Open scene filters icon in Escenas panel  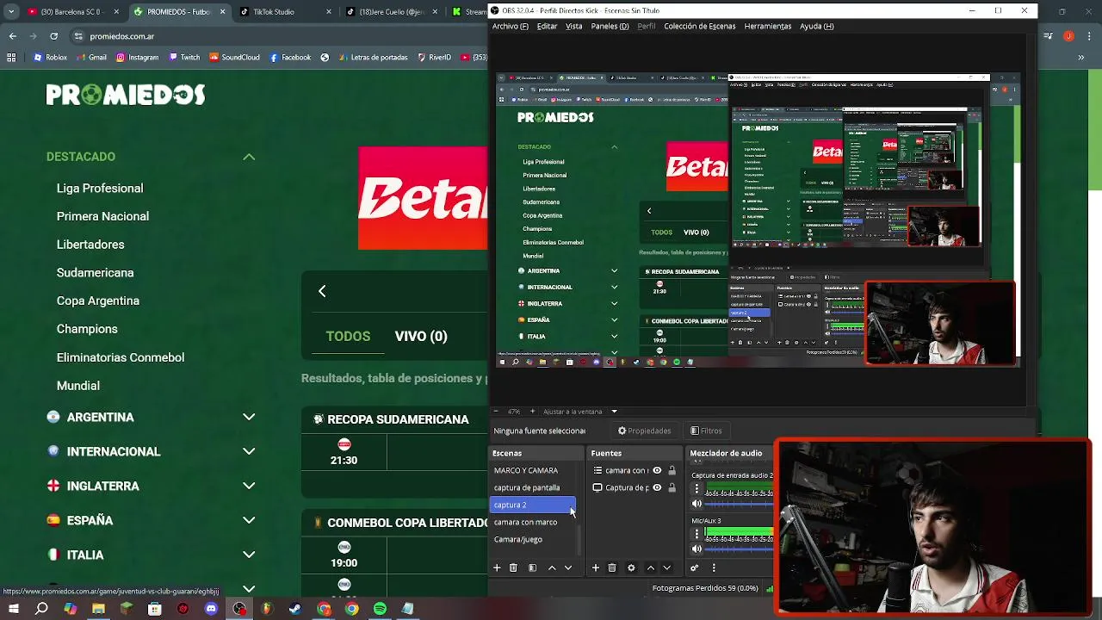click(532, 567)
